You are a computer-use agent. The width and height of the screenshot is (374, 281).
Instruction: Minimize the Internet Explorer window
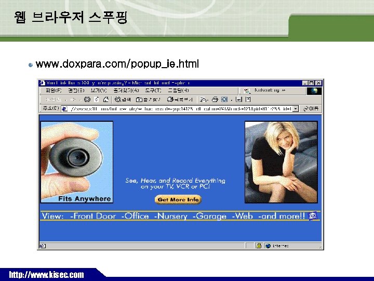[305, 83]
